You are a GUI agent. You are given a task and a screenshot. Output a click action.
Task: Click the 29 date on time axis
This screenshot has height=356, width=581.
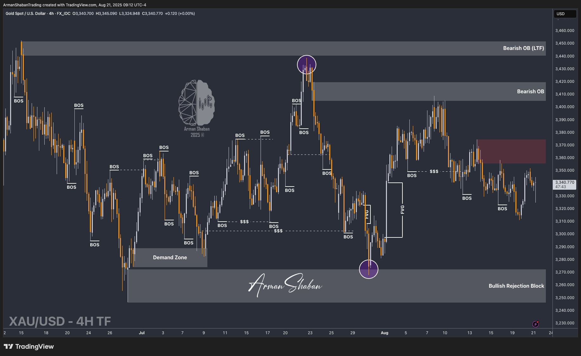coord(353,333)
